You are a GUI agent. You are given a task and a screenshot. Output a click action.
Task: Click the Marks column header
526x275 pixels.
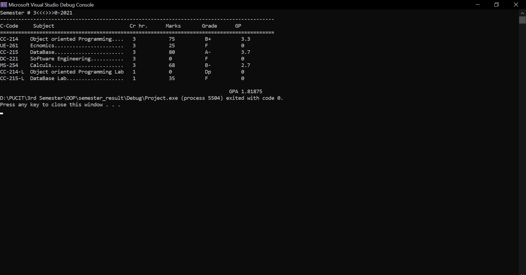coord(173,26)
